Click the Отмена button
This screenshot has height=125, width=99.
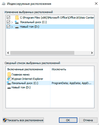pos(88,120)
